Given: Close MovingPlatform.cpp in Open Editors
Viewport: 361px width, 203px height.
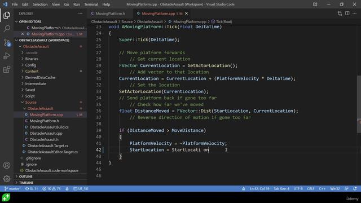Looking at the screenshot, I should [x=23, y=34].
